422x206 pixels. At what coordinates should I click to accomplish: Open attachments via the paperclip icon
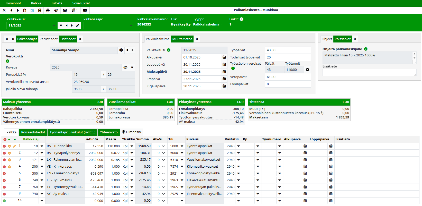click(75, 10)
